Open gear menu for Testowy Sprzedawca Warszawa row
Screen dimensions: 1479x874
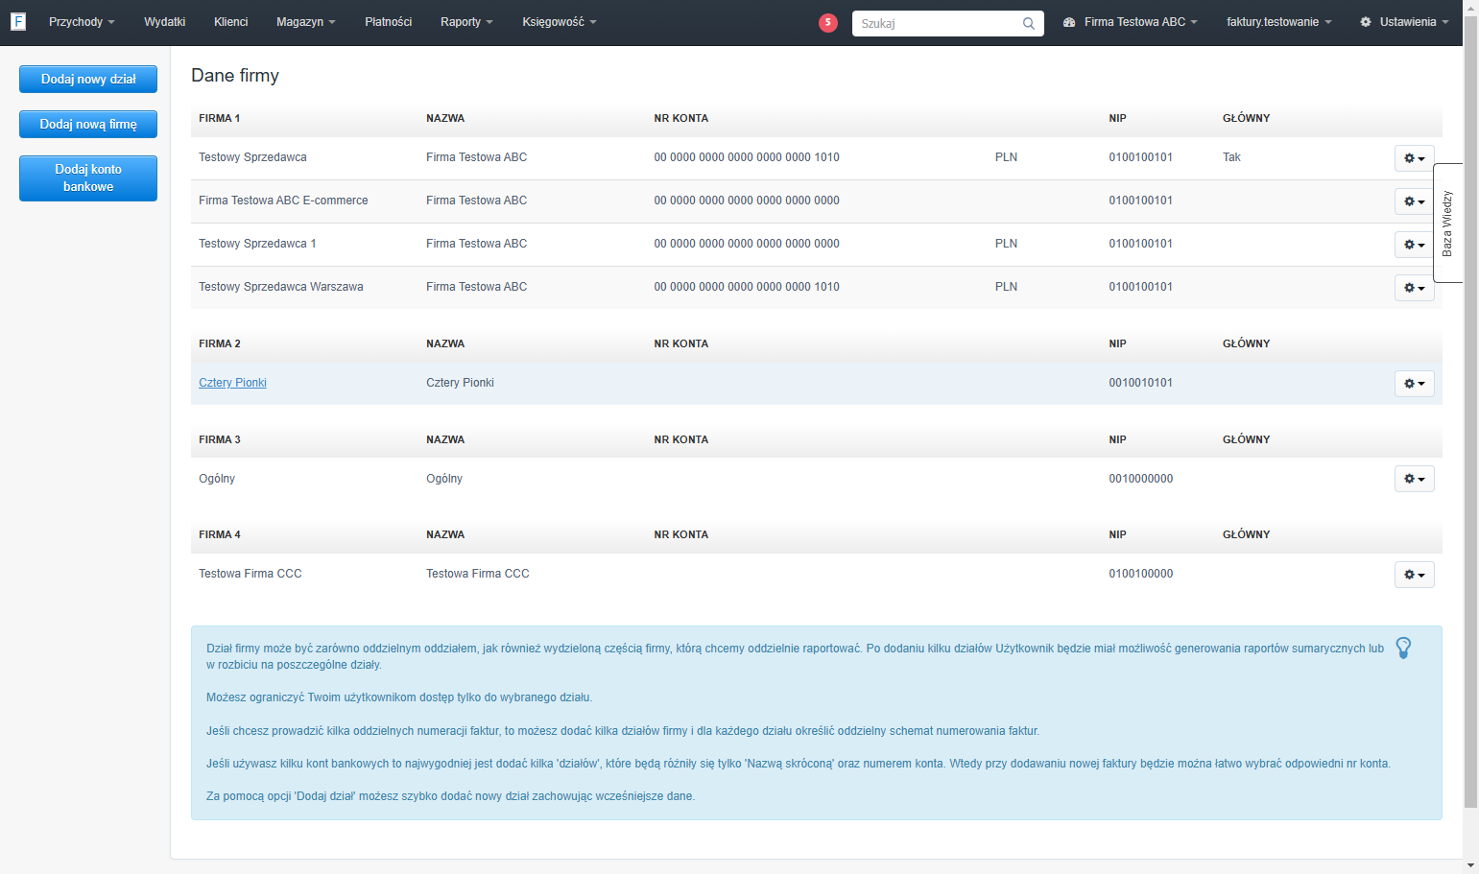[1415, 288]
